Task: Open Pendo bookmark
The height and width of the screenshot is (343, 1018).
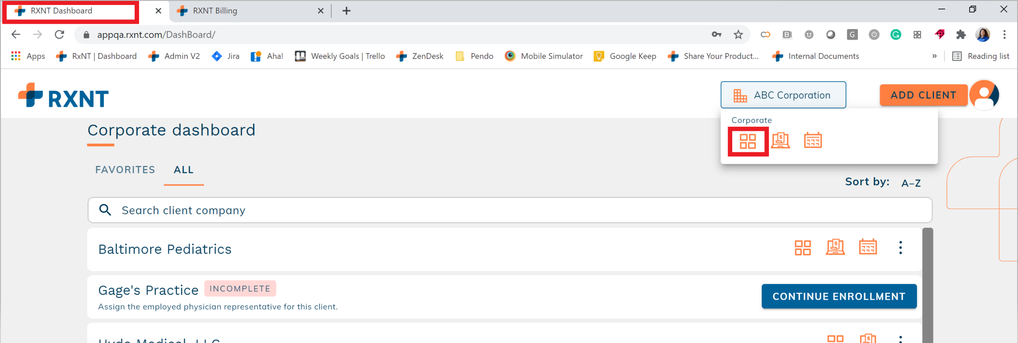Action: point(474,56)
